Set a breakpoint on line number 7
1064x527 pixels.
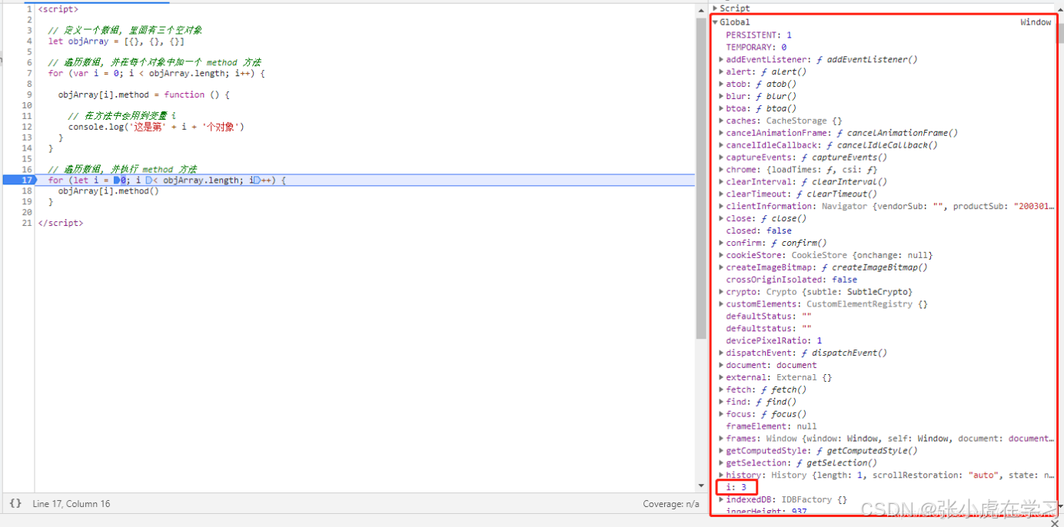(x=29, y=73)
